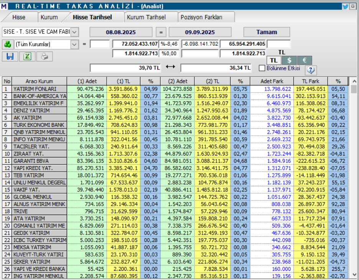The width and height of the screenshot is (359, 280).
Task: Select TL as the display currency
Action: (x=273, y=60)
